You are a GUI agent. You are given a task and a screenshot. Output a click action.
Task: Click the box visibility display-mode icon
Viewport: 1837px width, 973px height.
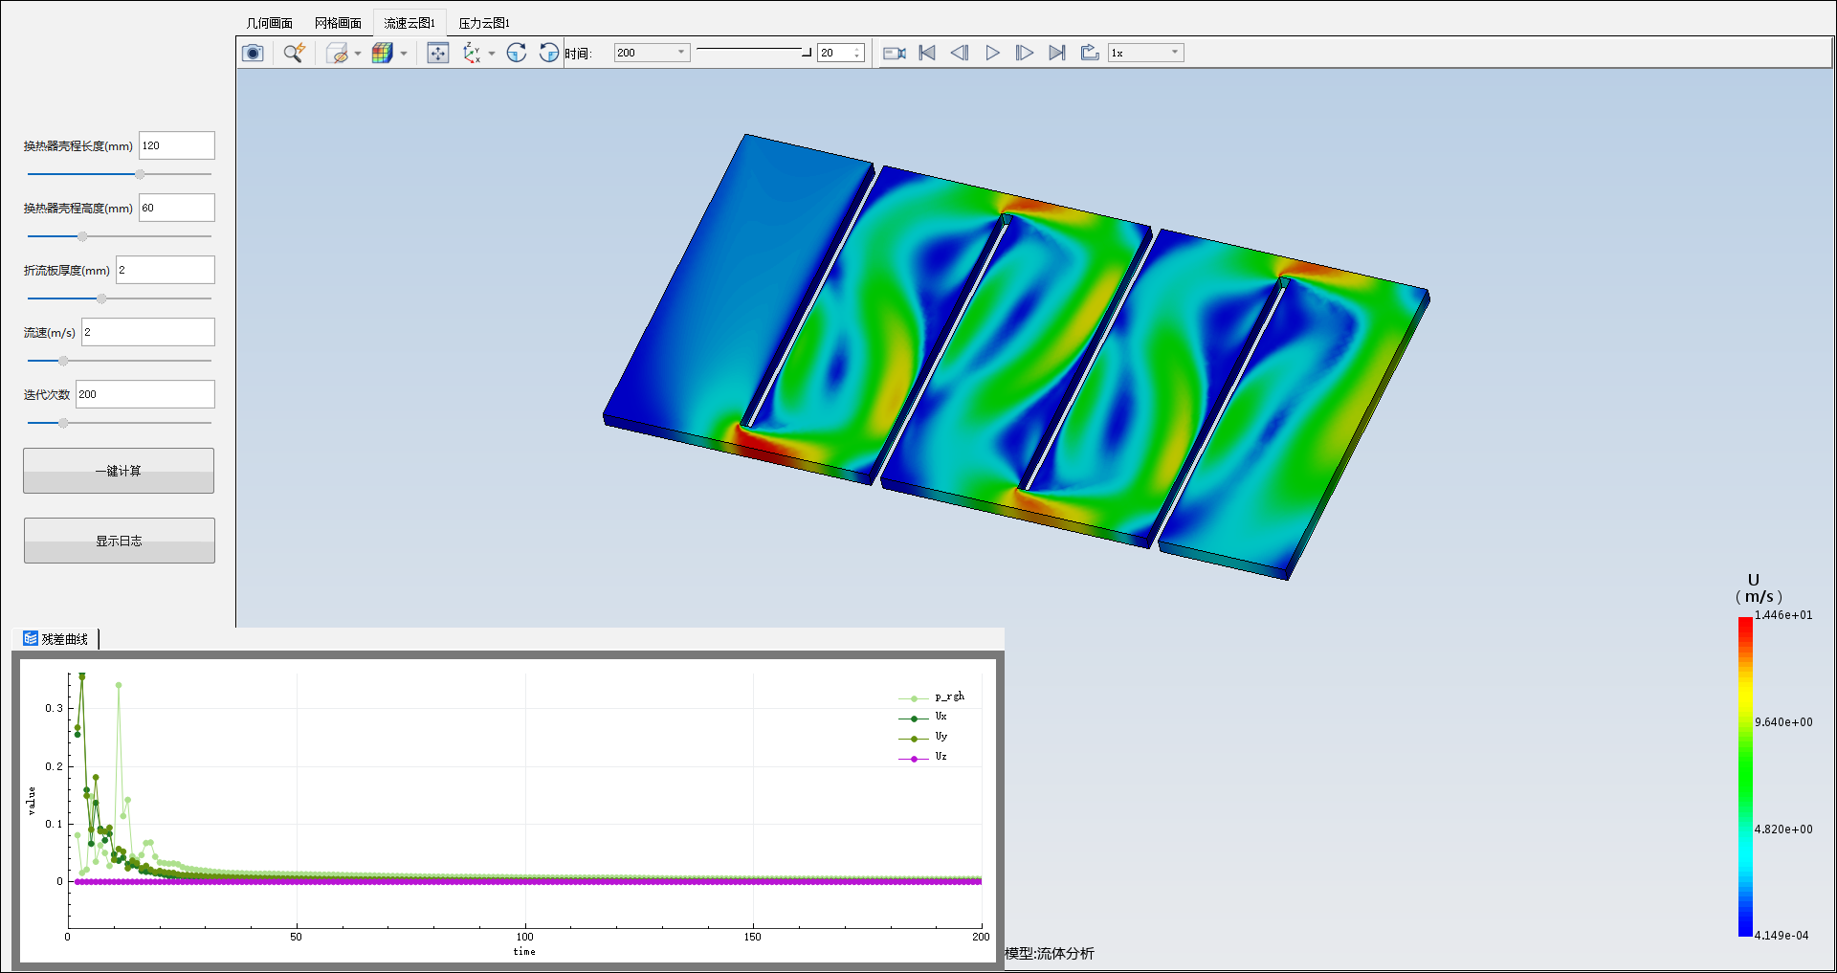point(337,53)
